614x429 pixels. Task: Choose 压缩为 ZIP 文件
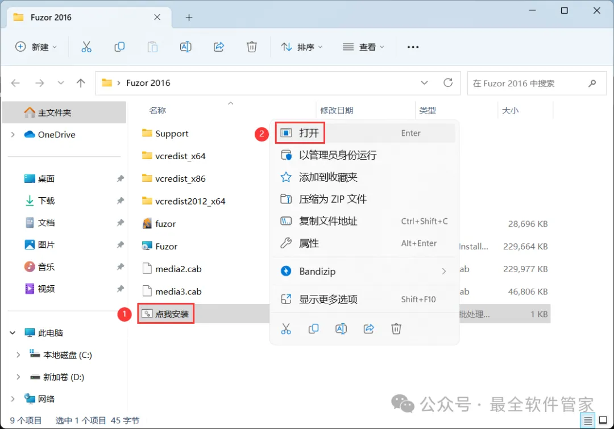(364, 199)
